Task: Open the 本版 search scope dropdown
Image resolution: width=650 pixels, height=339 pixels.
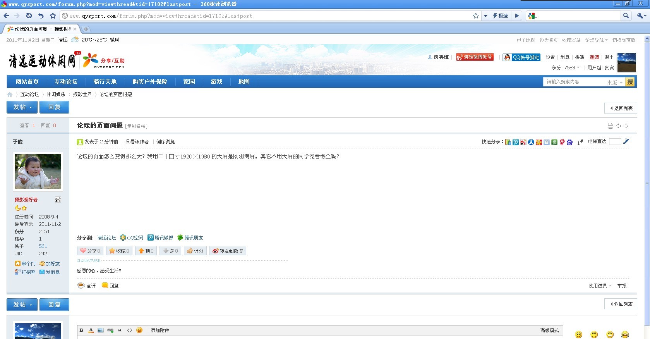Action: 614,82
